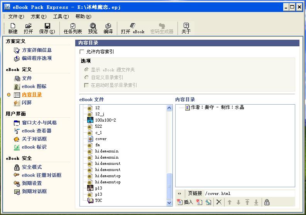306x215 pixels.
Task: Open the 文件 section under eBook 定义
Action: pyautogui.click(x=27, y=78)
